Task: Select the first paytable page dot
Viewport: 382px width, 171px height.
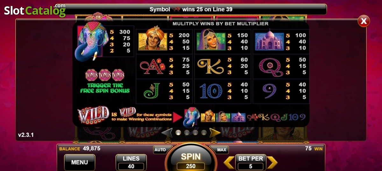Action: pyautogui.click(x=178, y=132)
